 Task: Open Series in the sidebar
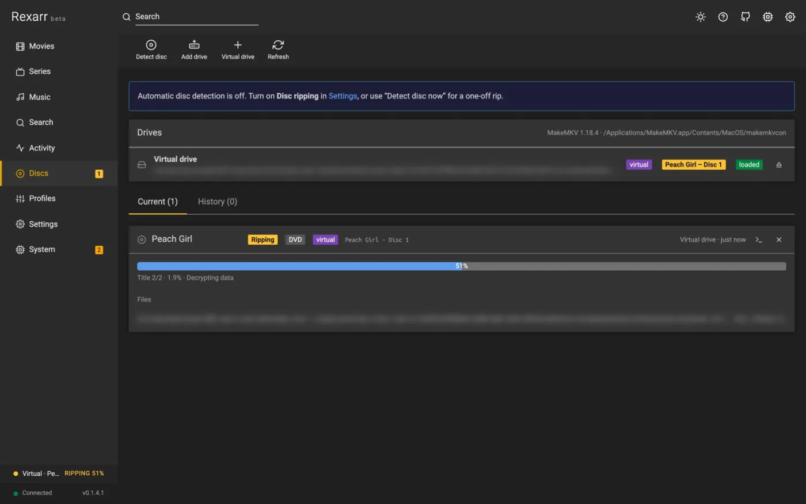[59, 71]
